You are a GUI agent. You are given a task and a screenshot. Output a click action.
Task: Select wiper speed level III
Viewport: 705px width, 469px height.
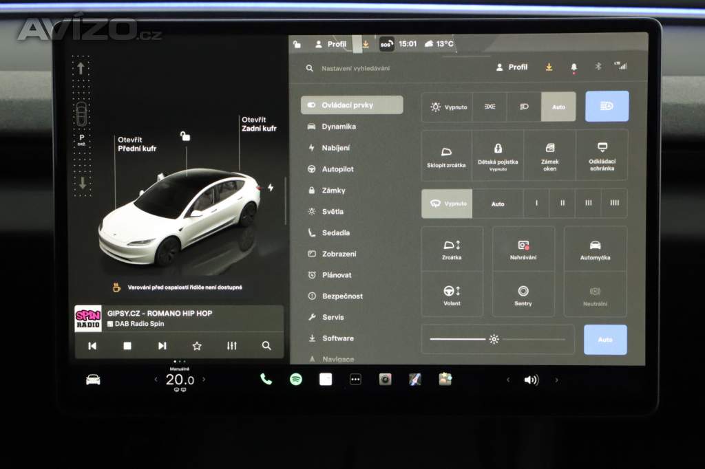[x=588, y=203]
